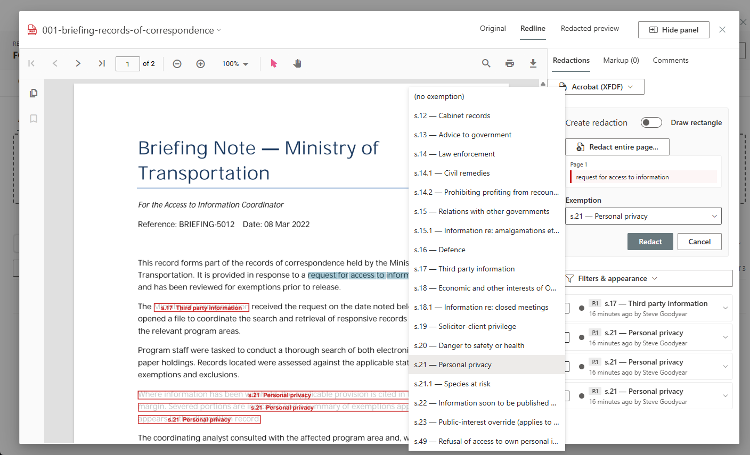Print the document
750x455 pixels.
510,63
